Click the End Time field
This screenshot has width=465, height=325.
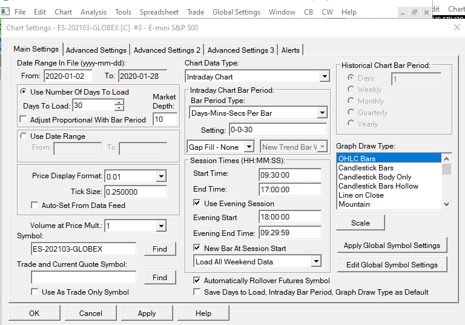[290, 190]
